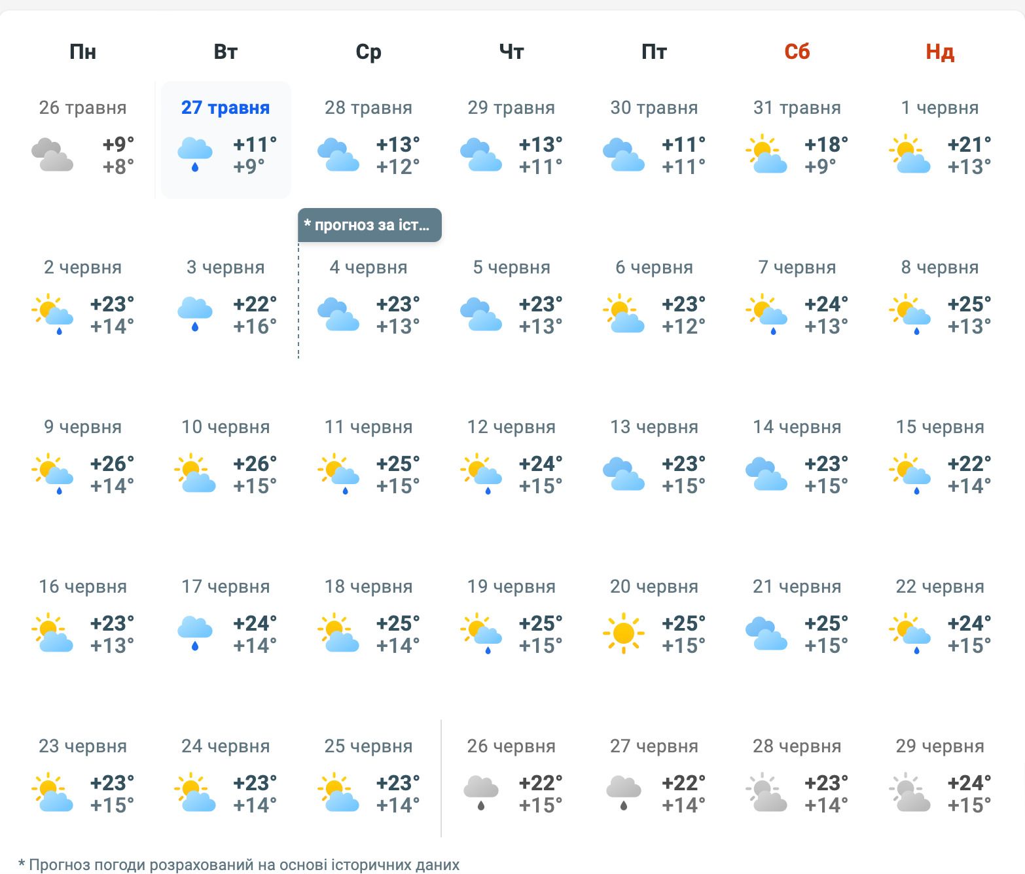Click the Сб weekday column header

(797, 52)
